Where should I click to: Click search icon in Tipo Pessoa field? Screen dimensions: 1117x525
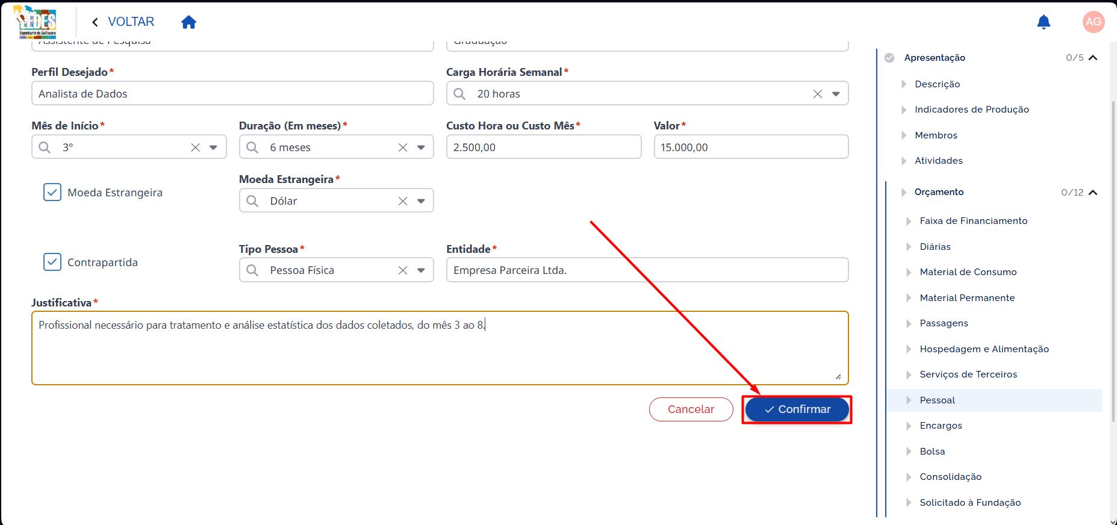pos(252,270)
